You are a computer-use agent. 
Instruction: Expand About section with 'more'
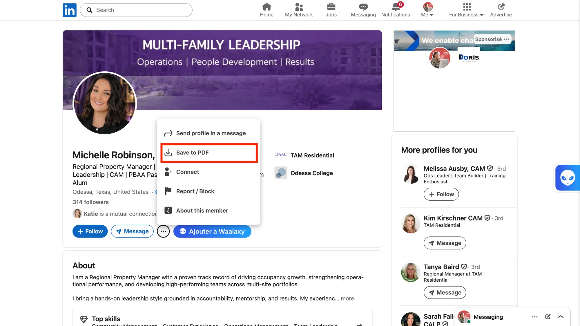(347, 298)
